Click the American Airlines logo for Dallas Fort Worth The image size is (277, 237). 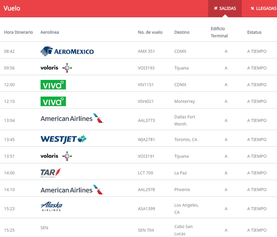click(x=72, y=118)
